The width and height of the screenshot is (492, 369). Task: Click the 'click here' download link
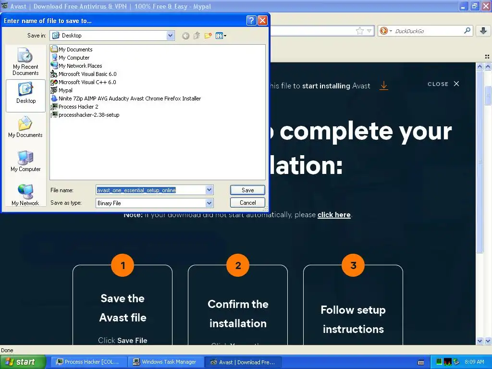(x=334, y=215)
